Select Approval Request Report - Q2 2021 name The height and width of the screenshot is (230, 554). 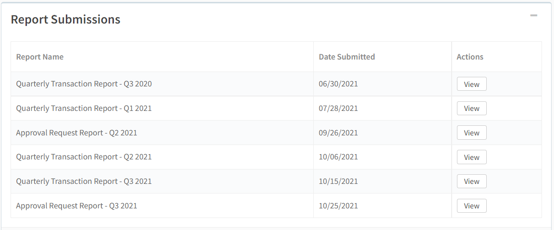tap(77, 133)
